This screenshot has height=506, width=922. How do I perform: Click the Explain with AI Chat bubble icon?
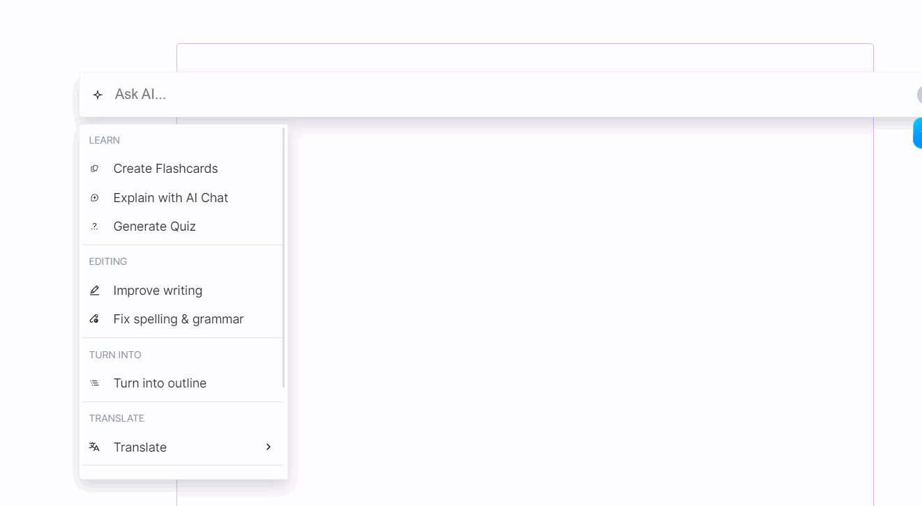pos(95,198)
